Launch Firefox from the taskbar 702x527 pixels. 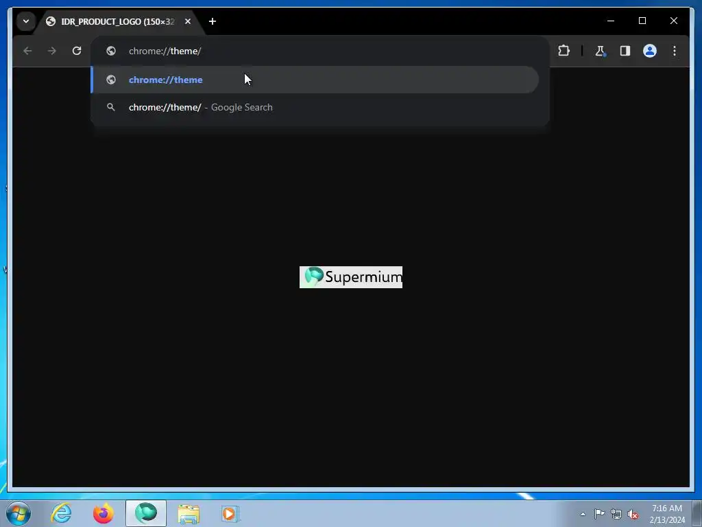[x=104, y=513]
